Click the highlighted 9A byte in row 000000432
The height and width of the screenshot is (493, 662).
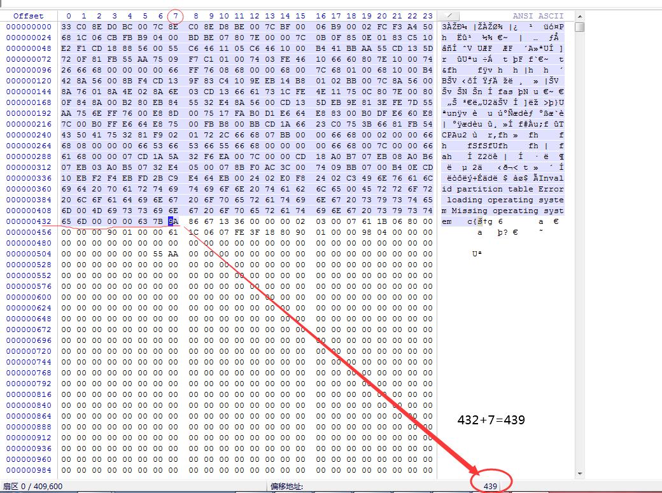[173, 221]
